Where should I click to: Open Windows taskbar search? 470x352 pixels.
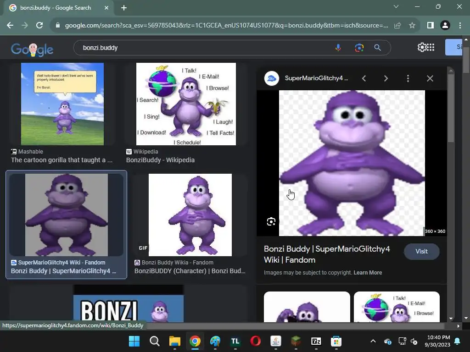(155, 341)
